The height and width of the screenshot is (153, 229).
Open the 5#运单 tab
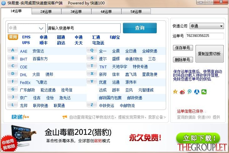pyautogui.click(x=136, y=12)
